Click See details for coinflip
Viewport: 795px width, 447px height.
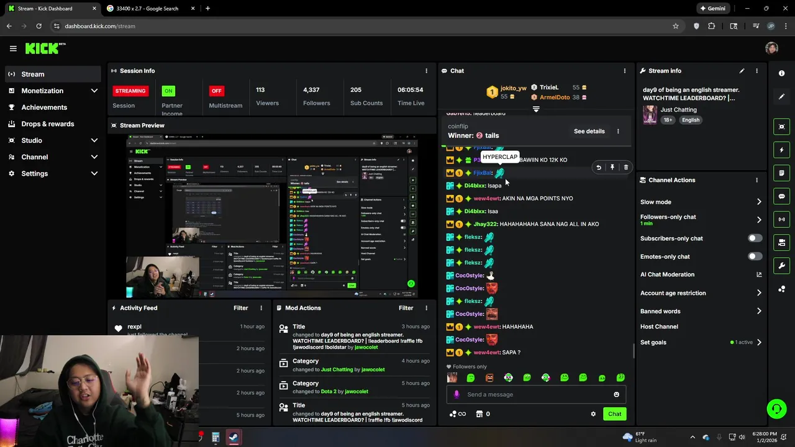589,131
